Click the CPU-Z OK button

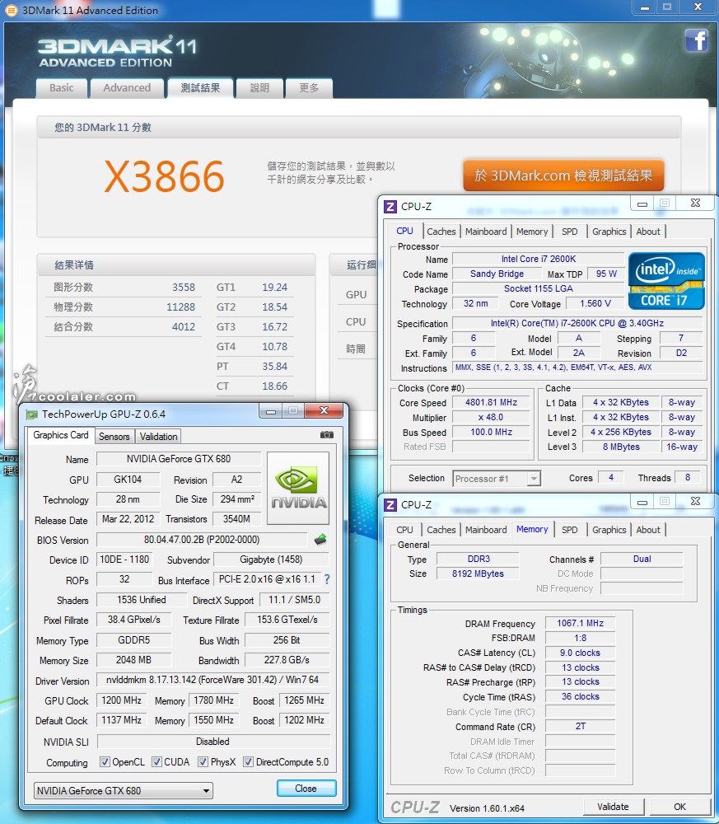pyautogui.click(x=680, y=807)
